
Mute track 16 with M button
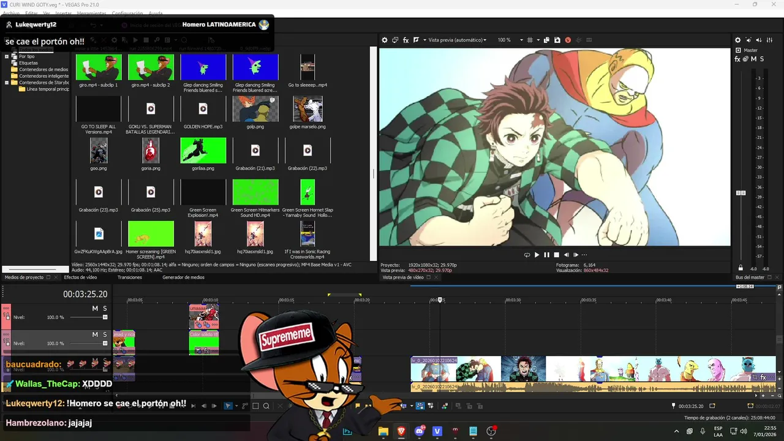(95, 309)
